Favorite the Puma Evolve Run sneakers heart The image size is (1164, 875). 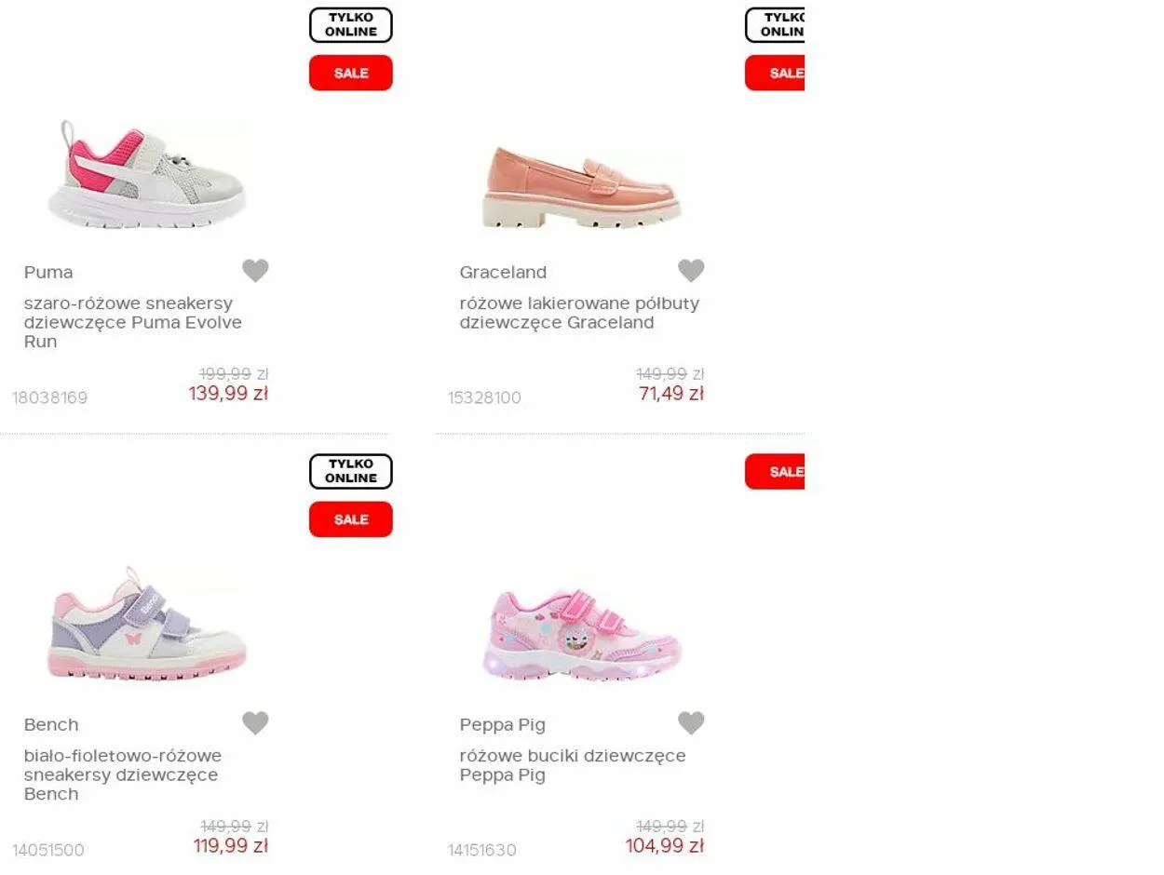coord(255,271)
